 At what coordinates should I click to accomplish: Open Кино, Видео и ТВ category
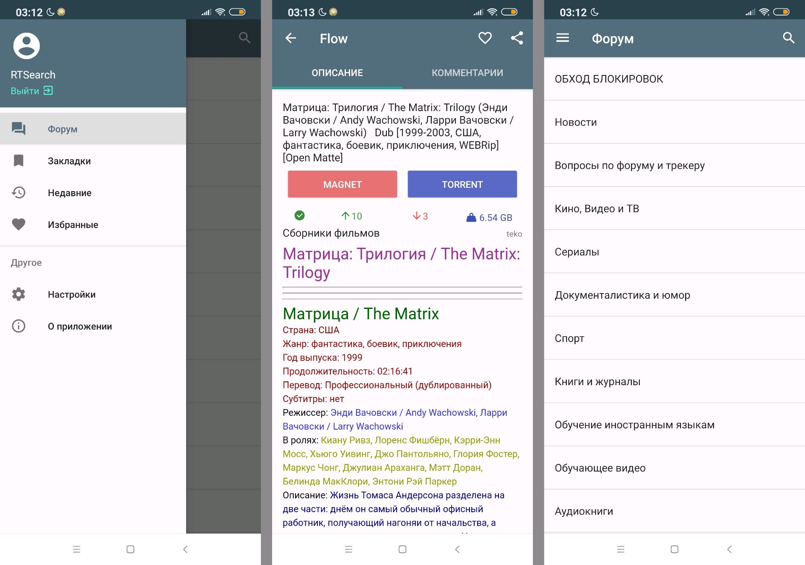674,208
